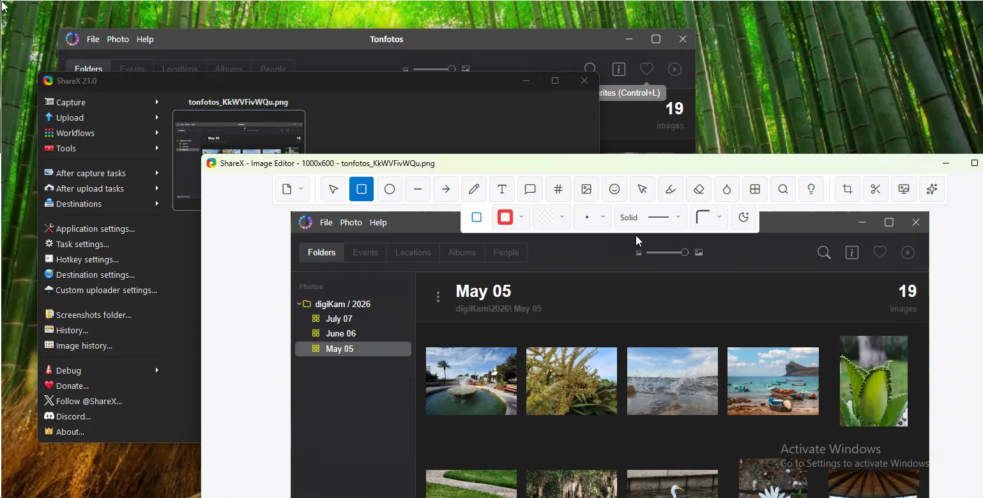Open the Capture submenu in ShareX
This screenshot has width=983, height=498.
[x=102, y=102]
